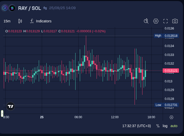The image size is (184, 136).
Task: Open the Indicators menu
Action: pos(41,21)
